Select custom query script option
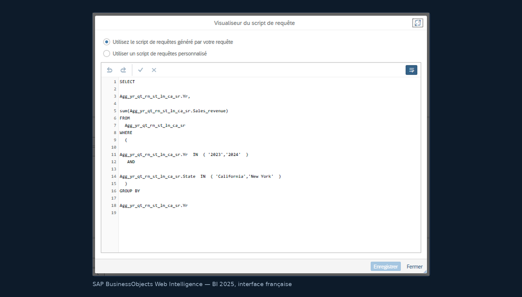This screenshot has height=297, width=522. [x=107, y=54]
